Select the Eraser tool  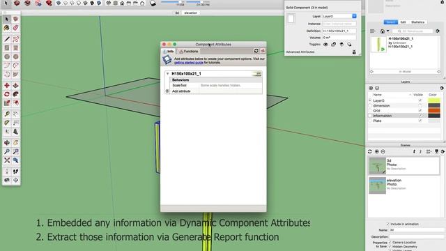tap(15, 28)
